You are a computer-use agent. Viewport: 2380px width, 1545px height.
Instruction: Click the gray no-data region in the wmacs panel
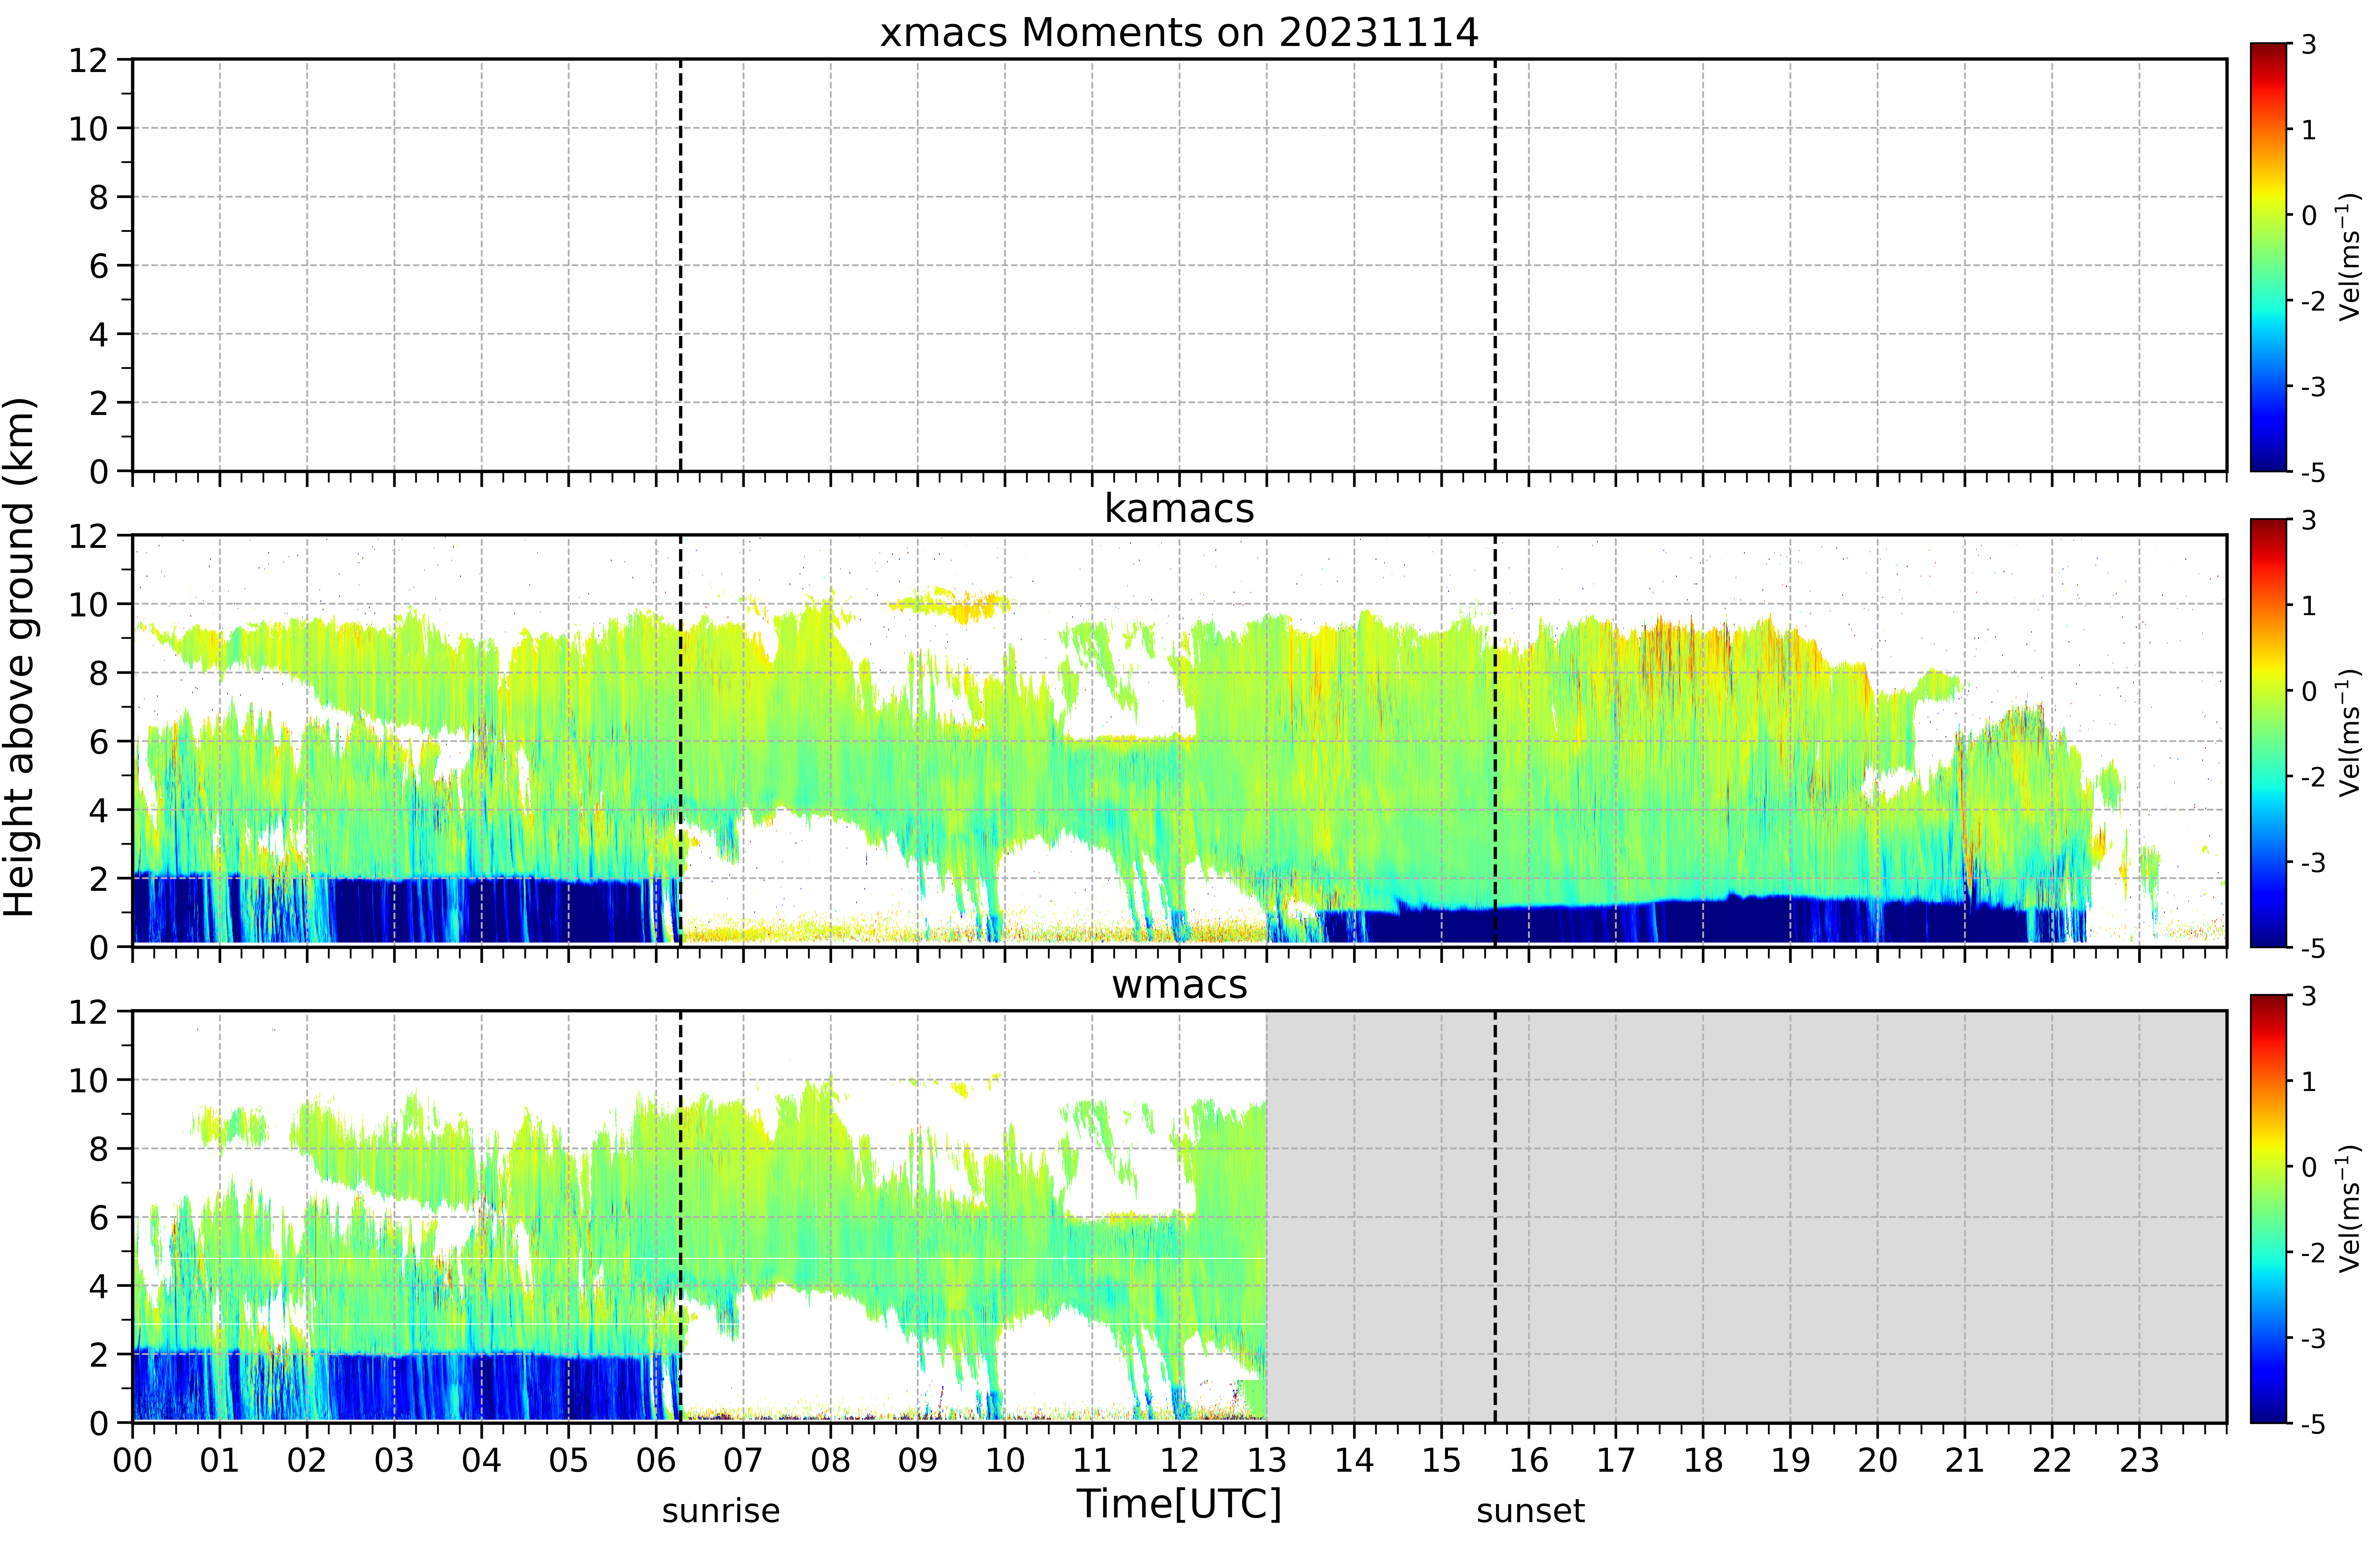point(1746,1217)
